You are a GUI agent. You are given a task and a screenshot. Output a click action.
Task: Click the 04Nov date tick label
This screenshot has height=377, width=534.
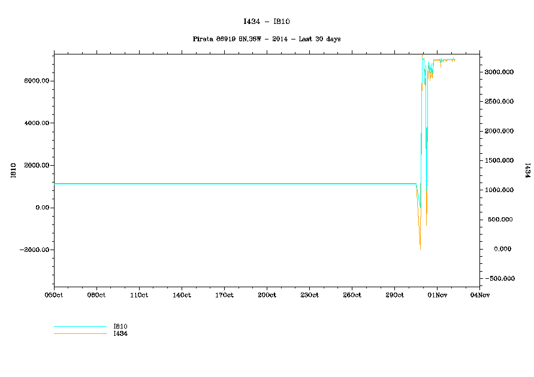pyautogui.click(x=479, y=294)
